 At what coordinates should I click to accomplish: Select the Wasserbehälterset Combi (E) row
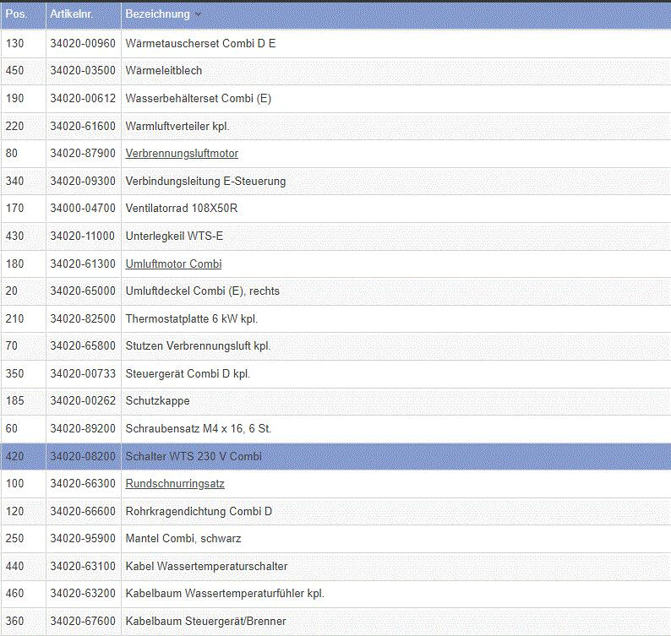tap(198, 99)
